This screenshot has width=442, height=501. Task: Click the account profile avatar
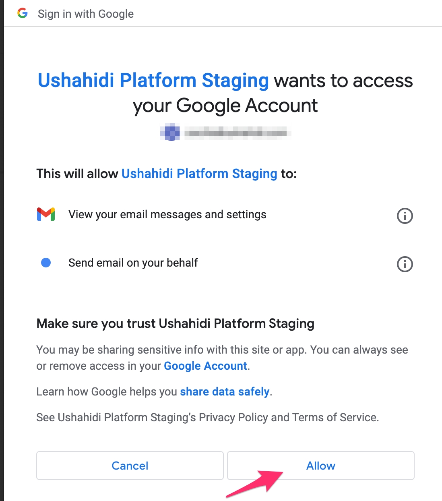point(170,132)
